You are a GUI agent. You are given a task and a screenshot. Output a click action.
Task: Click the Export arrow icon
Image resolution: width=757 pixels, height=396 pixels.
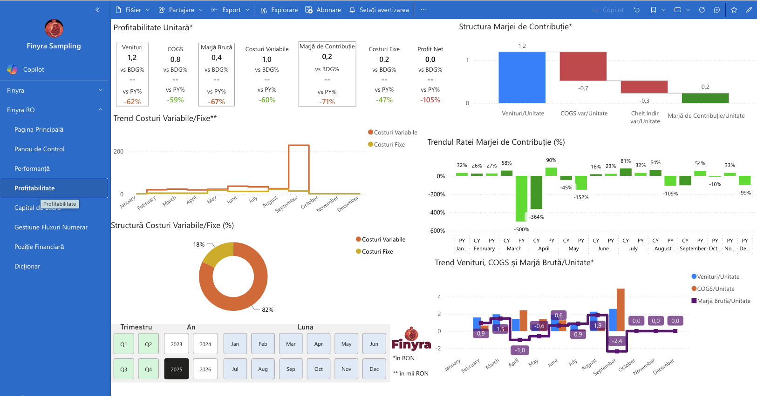tap(214, 10)
